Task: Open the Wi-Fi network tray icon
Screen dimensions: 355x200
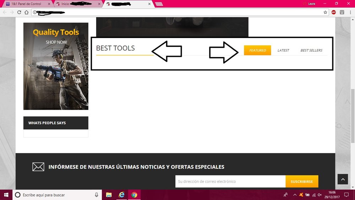Action: pos(314,195)
